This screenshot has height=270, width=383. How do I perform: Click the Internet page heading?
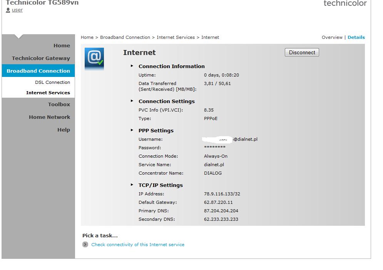tap(139, 53)
